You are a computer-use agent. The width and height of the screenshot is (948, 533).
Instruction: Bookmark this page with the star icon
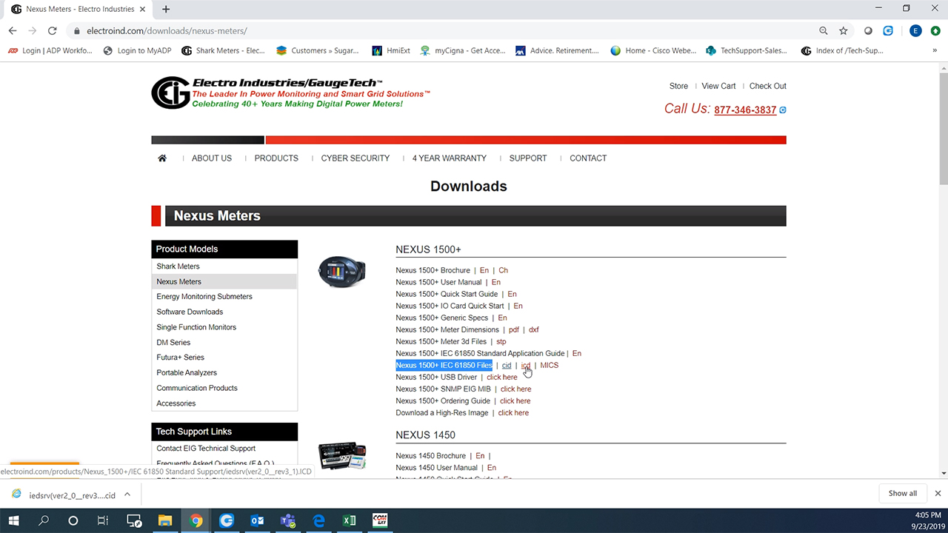[x=844, y=31]
